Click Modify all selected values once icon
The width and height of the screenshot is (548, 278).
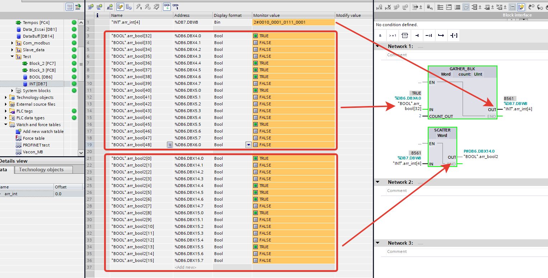pos(138,7)
